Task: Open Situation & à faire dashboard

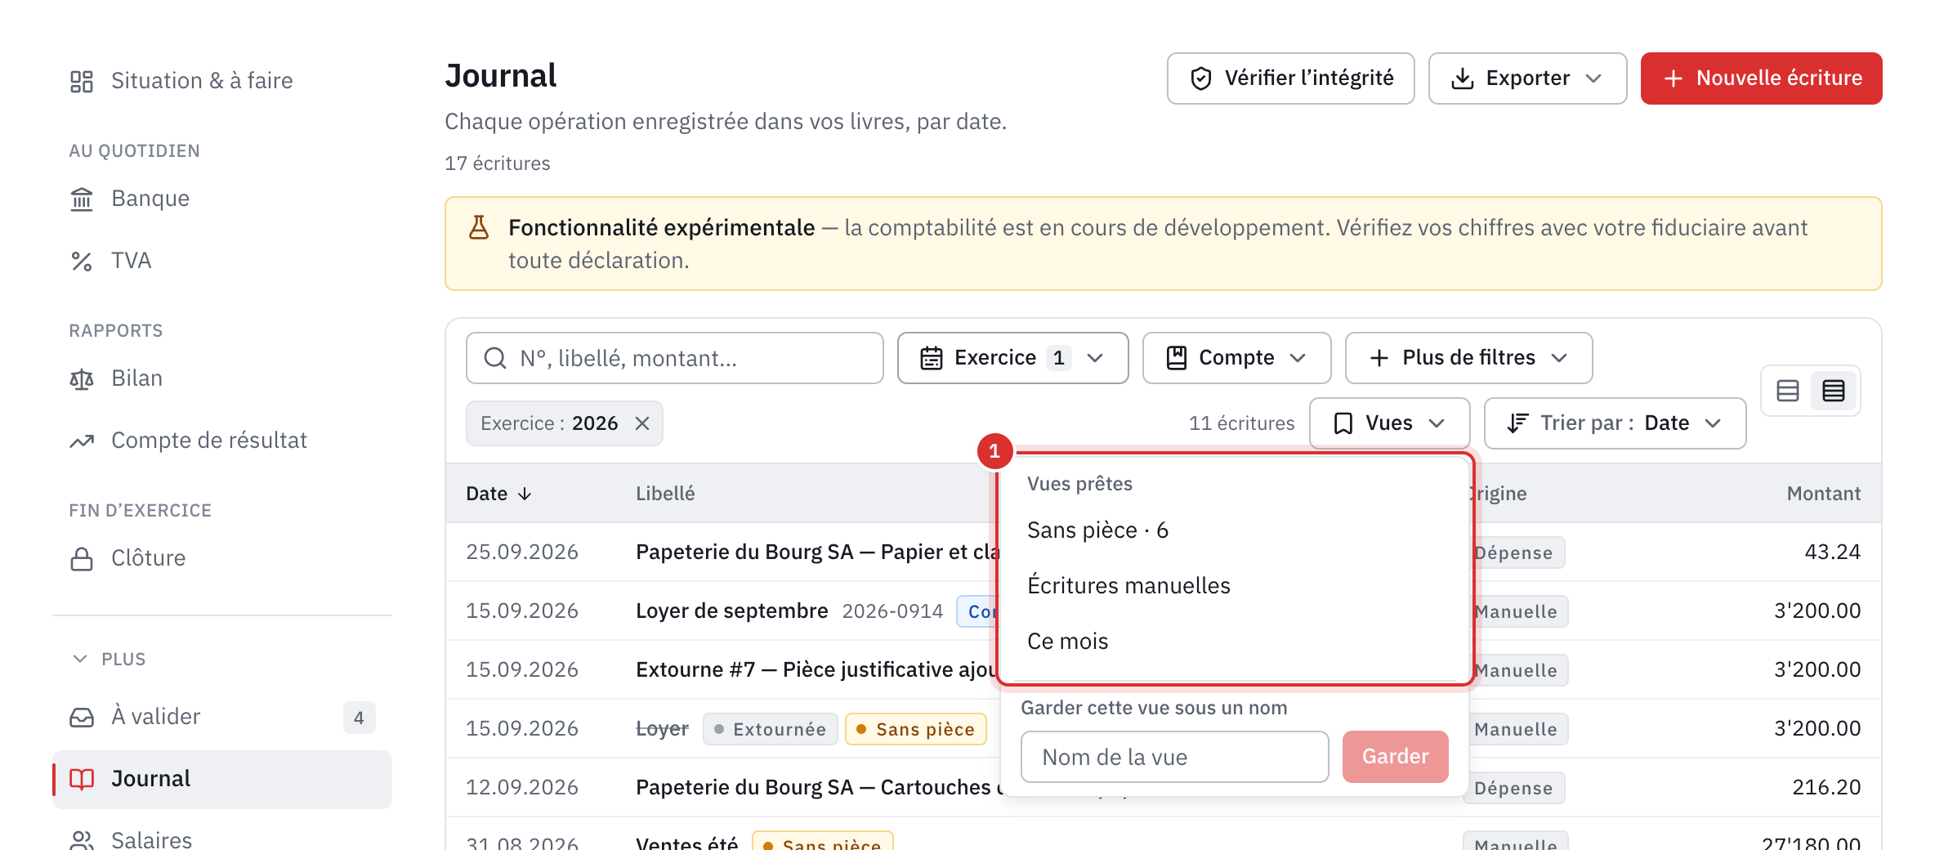Action: (x=222, y=80)
